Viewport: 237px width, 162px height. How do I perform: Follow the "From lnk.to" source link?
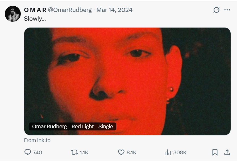pyautogui.click(x=37, y=140)
